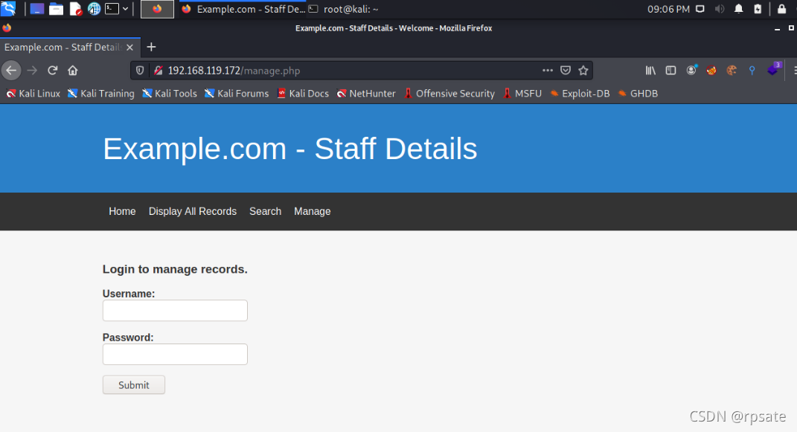This screenshot has height=432, width=797.
Task: Open the file manager panel icon
Action: [x=56, y=9]
